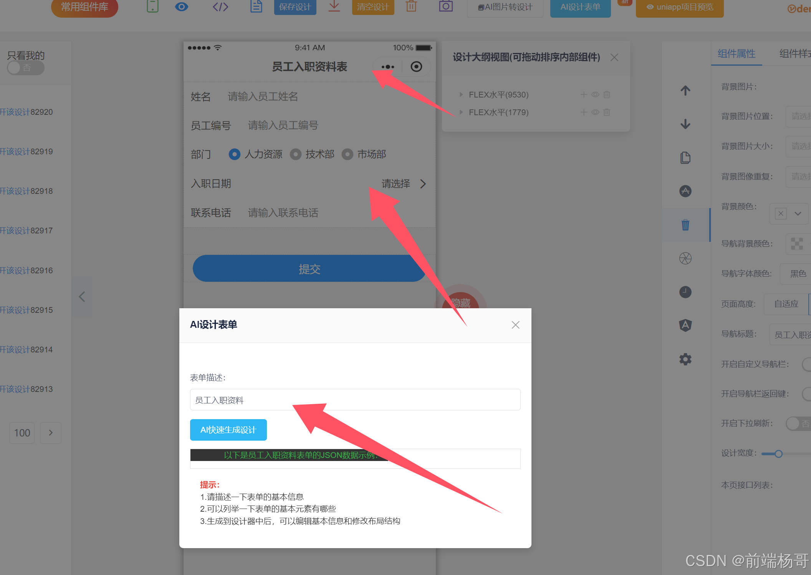Open the settings gear in right sidebar
This screenshot has width=811, height=575.
[x=685, y=359]
